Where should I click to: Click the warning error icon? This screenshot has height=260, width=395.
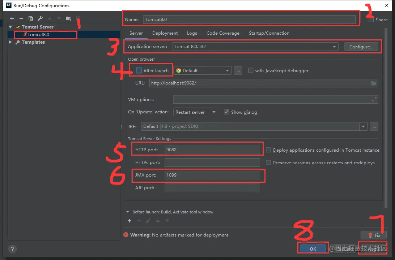(x=126, y=235)
